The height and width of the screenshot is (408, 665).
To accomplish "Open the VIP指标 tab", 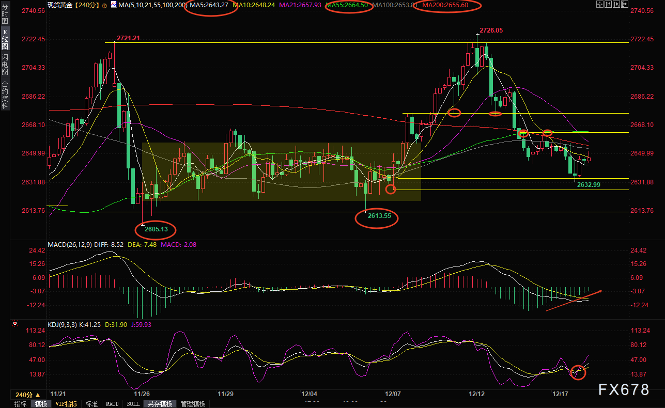I will point(66,404).
